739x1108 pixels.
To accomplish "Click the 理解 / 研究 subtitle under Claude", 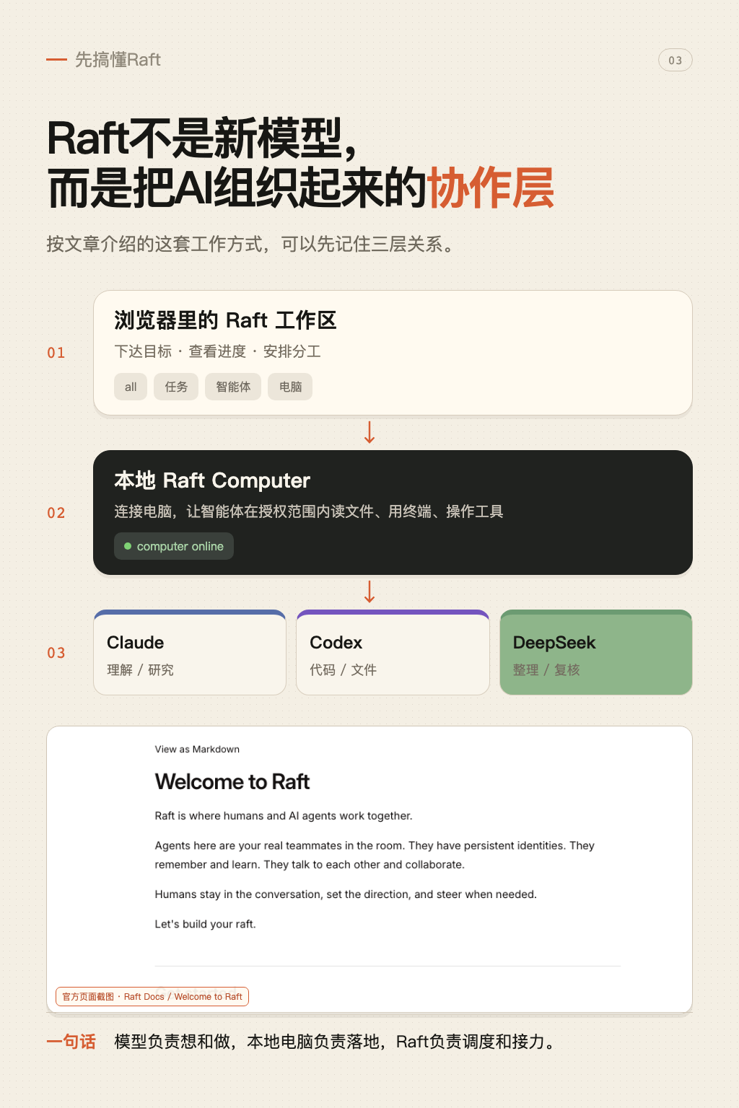I will 140,670.
